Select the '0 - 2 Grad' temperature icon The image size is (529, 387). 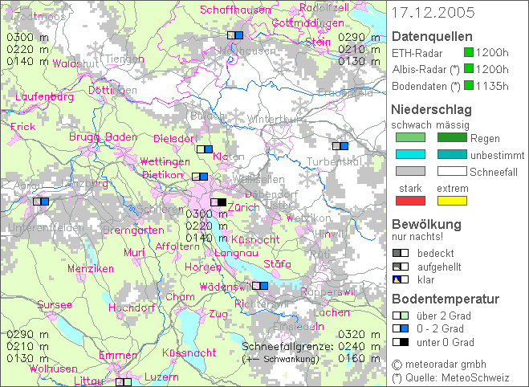401,328
